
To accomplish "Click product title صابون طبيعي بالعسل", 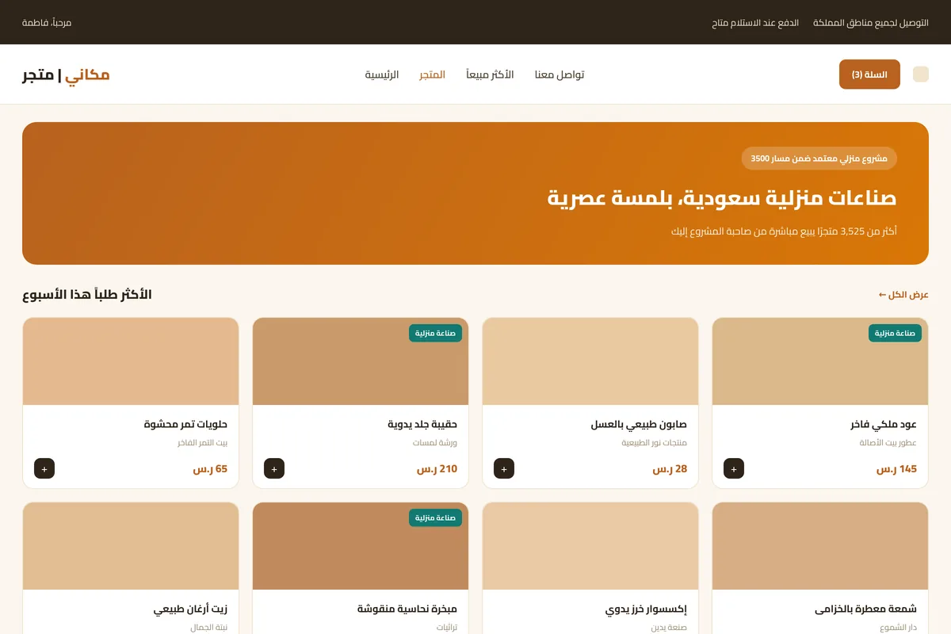I will pyautogui.click(x=639, y=425).
